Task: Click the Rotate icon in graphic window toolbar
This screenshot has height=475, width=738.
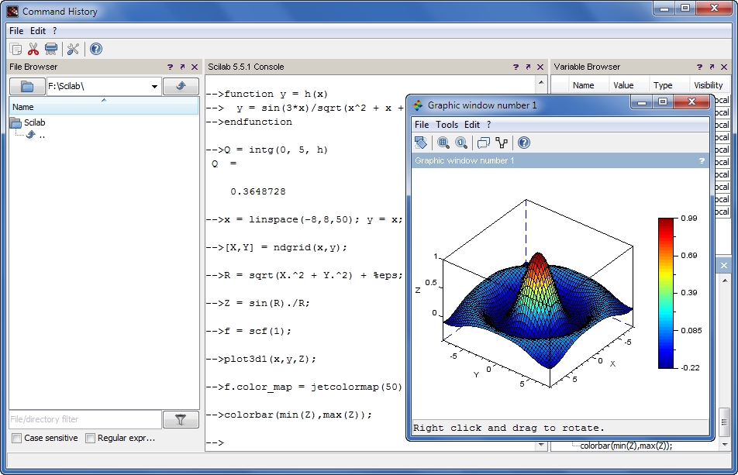Action: click(x=421, y=143)
